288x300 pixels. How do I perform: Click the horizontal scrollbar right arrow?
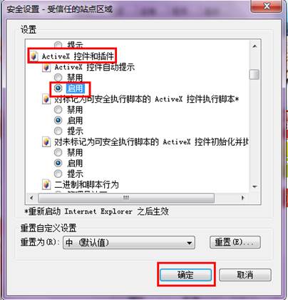coord(242,198)
